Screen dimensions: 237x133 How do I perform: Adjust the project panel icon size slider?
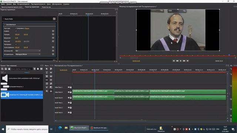27,72
